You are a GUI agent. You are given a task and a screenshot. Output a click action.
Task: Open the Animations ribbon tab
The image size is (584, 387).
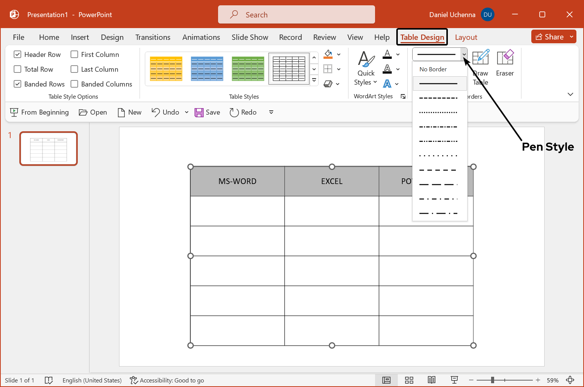(x=201, y=37)
